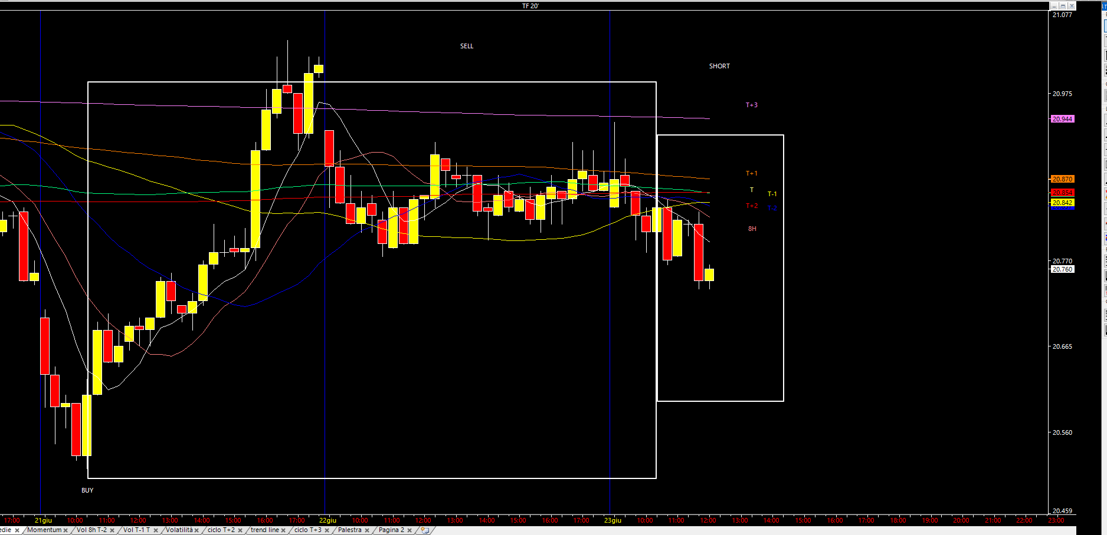
Task: Minimize the TF 20' chart window
Action: 1054,6
